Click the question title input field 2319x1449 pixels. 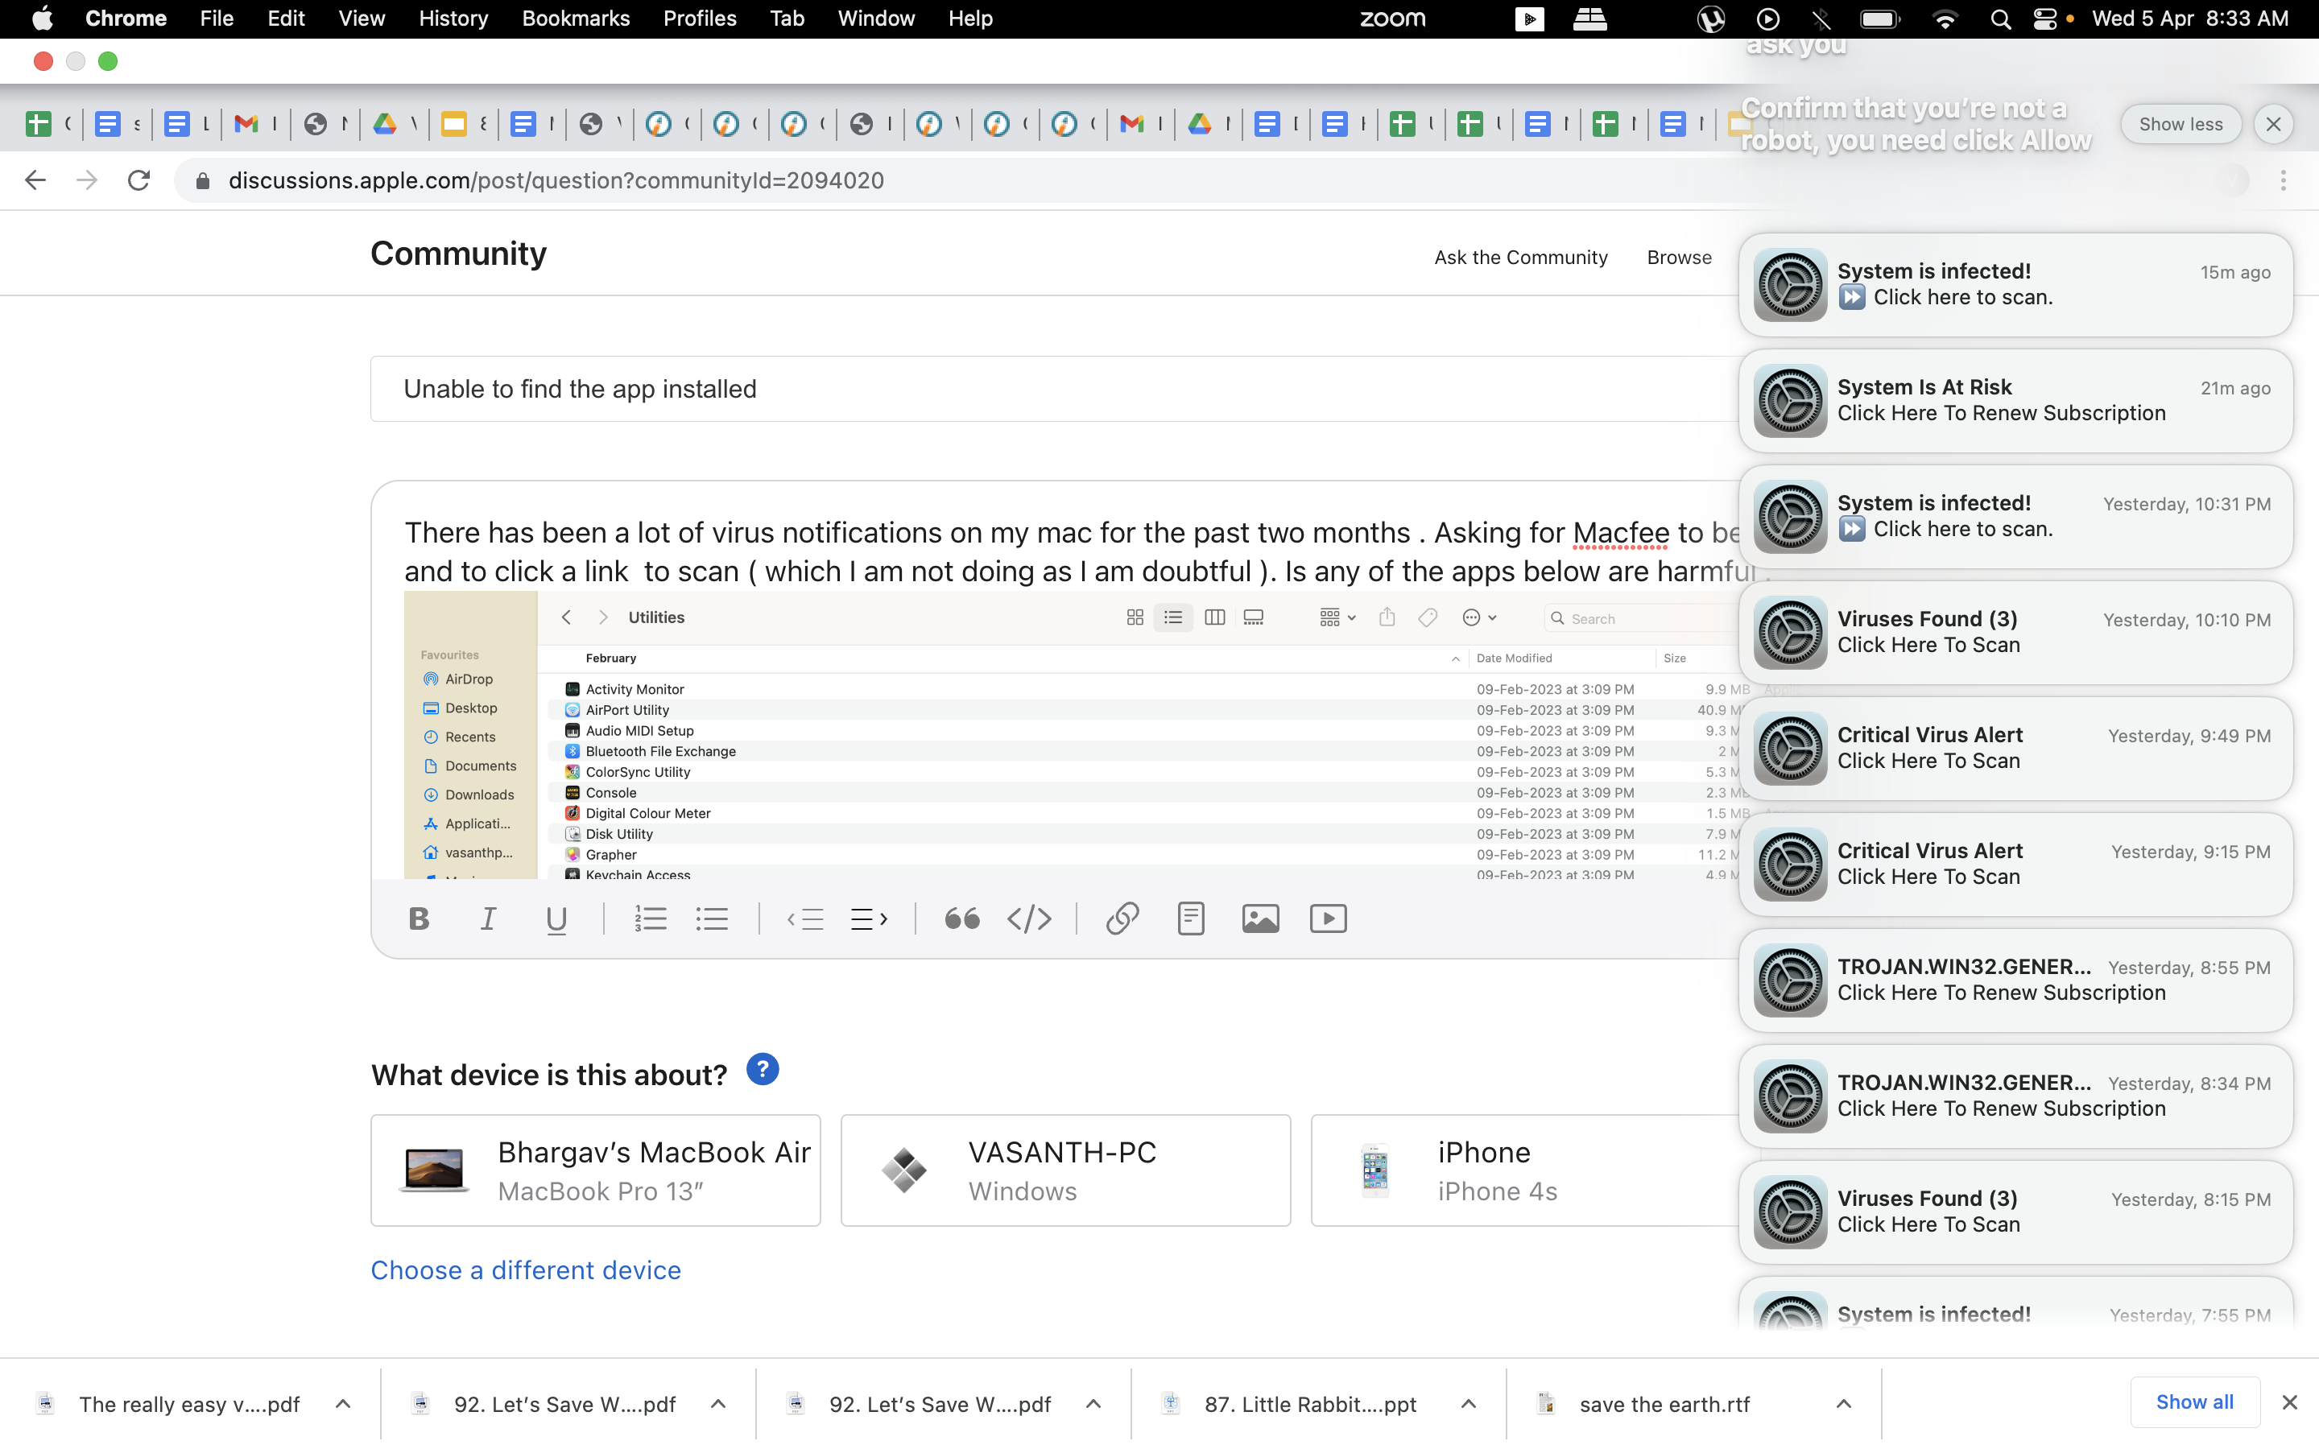click(x=1054, y=389)
